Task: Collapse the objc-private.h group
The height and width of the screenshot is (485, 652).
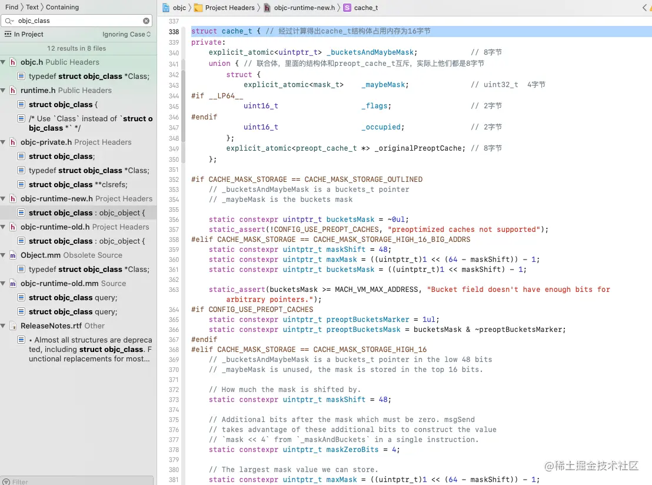Action: click(4, 142)
